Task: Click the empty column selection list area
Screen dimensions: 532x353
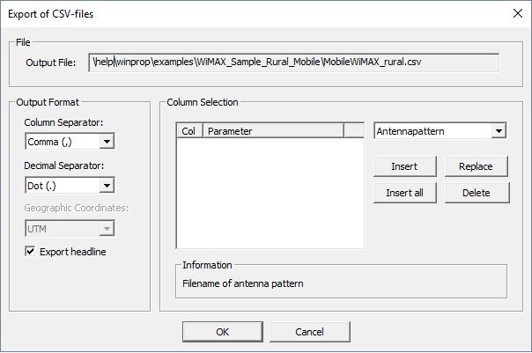Action: pos(270,194)
